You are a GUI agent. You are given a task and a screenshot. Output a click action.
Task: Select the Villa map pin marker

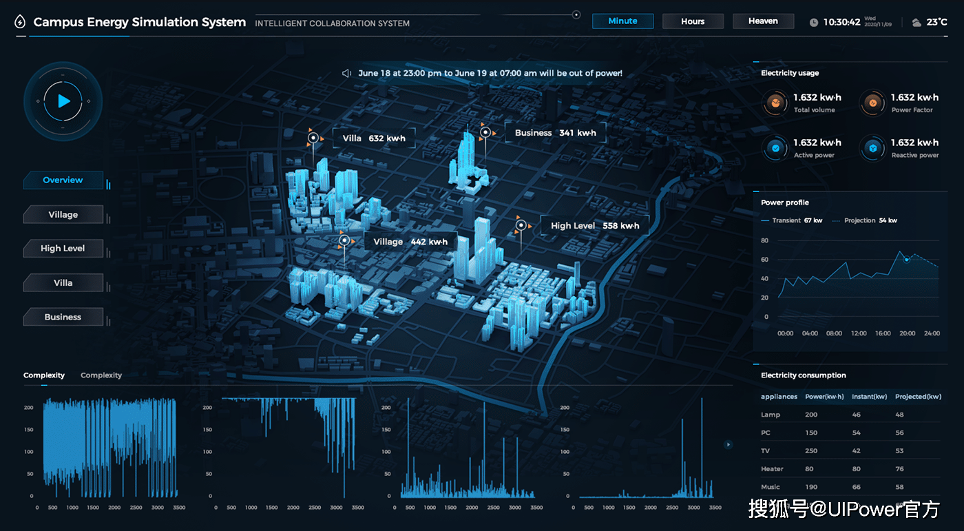[313, 138]
